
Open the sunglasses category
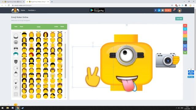coord(16,48)
